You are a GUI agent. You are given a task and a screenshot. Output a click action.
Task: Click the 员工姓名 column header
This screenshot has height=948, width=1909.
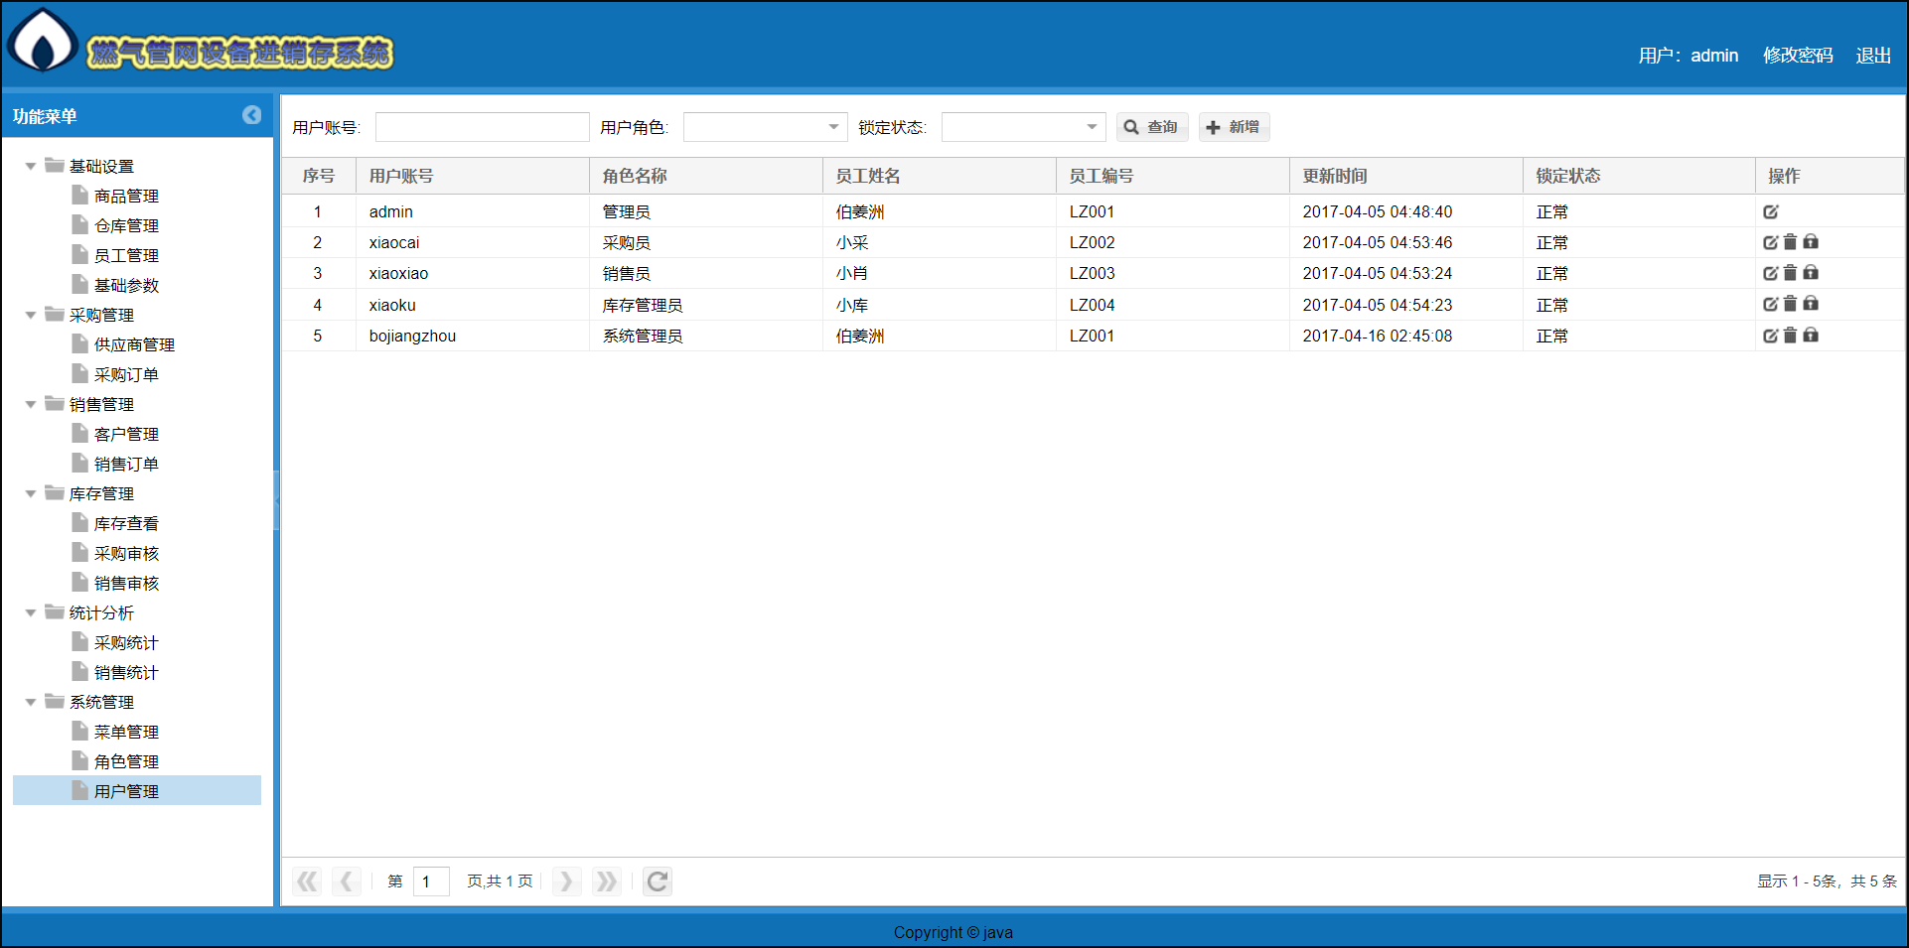940,176
